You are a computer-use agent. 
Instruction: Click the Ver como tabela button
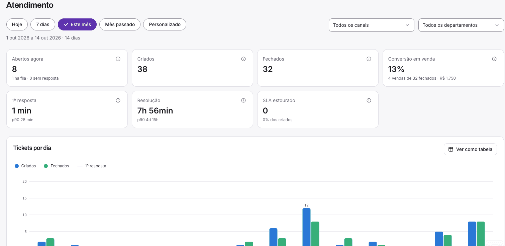(x=470, y=149)
